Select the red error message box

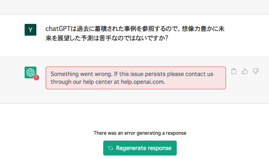click(x=136, y=78)
